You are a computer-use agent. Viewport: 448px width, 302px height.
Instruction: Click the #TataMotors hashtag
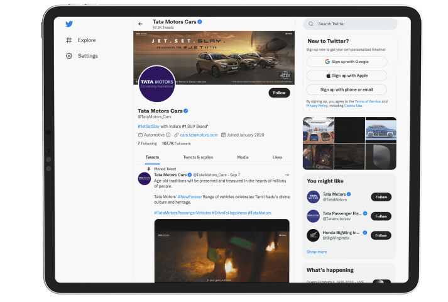click(260, 213)
